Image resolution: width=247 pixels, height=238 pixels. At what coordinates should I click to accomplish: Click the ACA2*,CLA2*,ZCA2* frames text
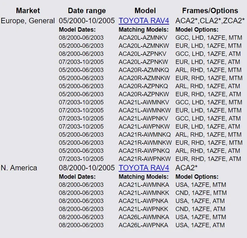[210, 21]
